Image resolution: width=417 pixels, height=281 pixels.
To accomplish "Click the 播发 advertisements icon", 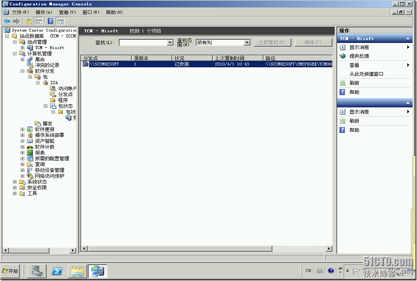I will click(38, 123).
